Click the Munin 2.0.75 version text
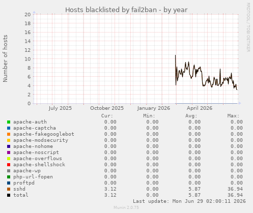 pos(126,207)
